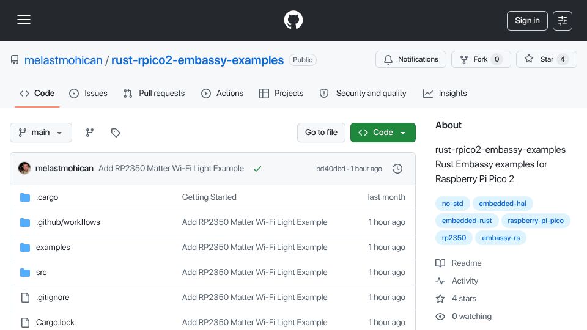Click the examples folder icon
587x330 pixels.
click(25, 248)
